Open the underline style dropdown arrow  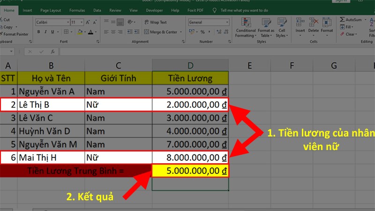click(58, 32)
